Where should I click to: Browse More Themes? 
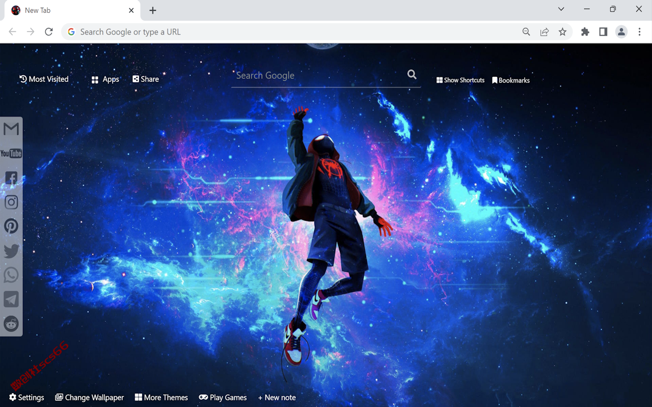point(161,397)
